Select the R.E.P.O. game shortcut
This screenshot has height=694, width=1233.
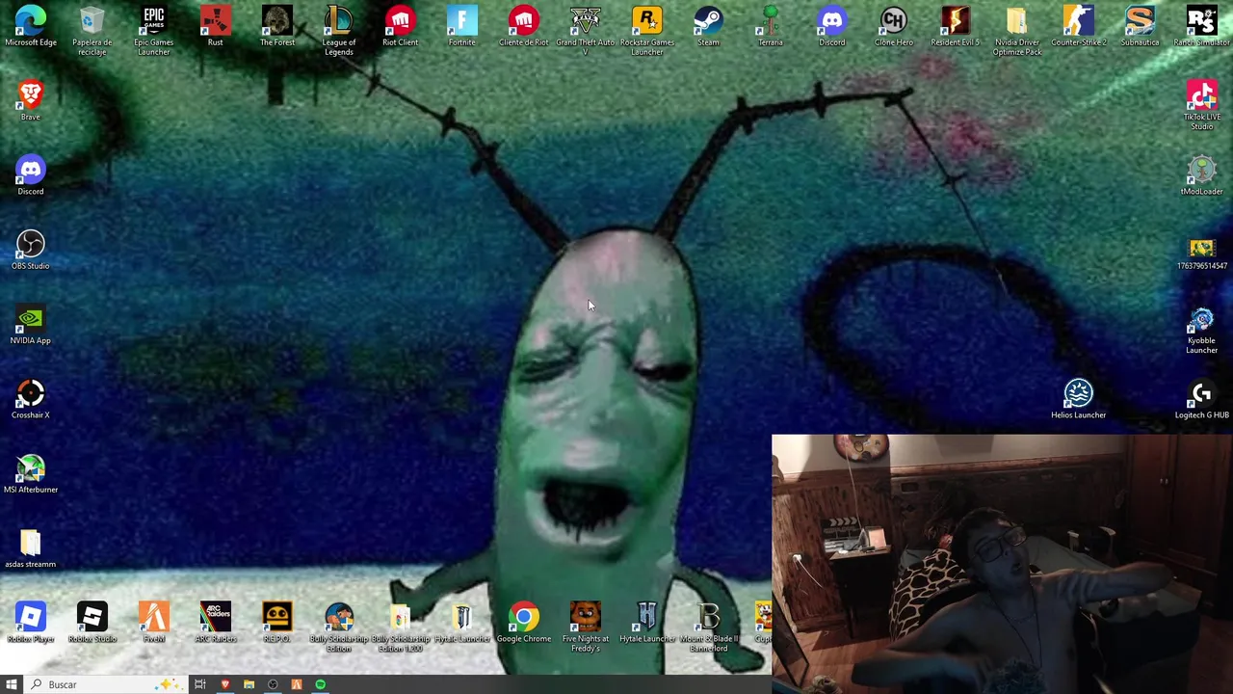[277, 622]
